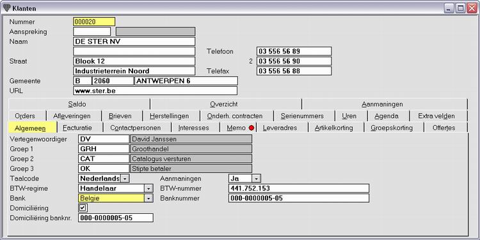Expand the BTW-regime dropdown
480x240 pixels.
coord(148,188)
